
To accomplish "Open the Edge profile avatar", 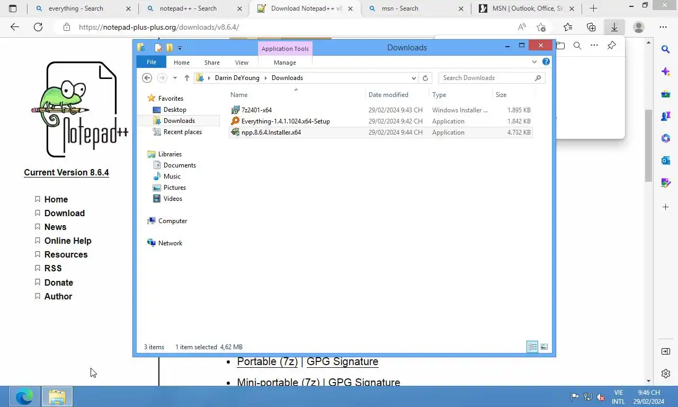I will (639, 27).
